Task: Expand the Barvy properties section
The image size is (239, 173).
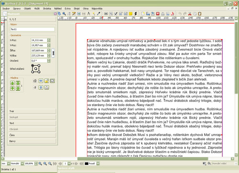Action: click(x=33, y=141)
